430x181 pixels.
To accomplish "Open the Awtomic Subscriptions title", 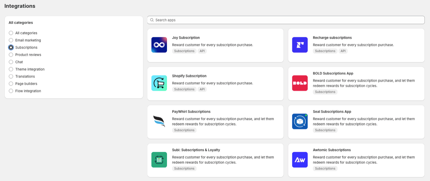I will point(332,150).
